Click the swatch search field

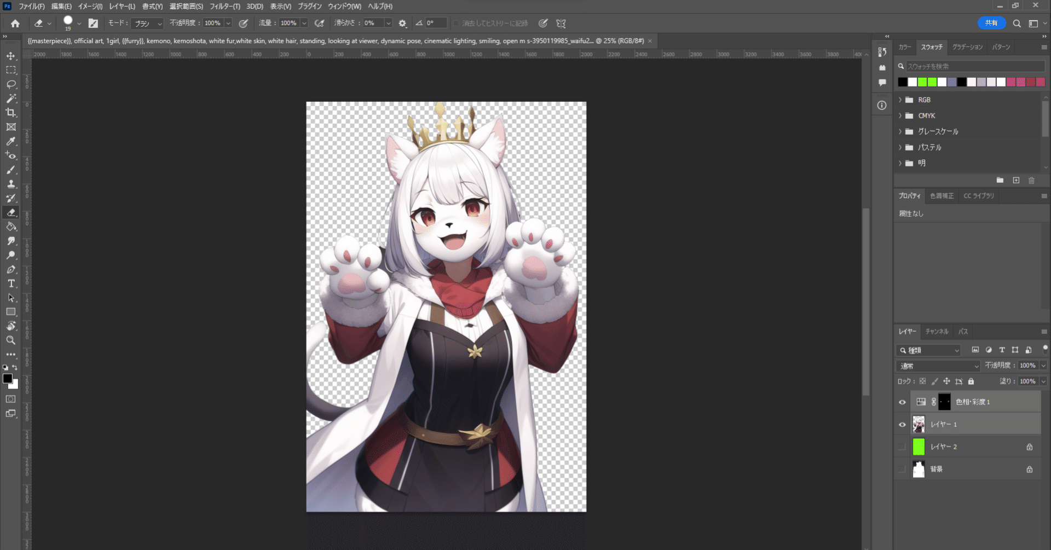pyautogui.click(x=975, y=66)
